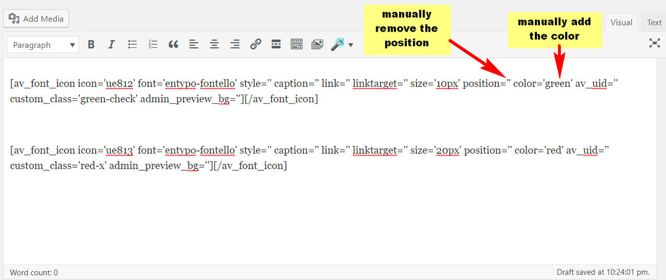Align text center
The height and width of the screenshot is (280, 666).
coord(214,45)
